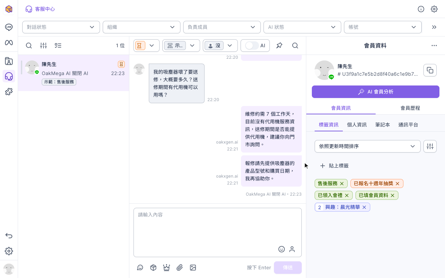Attach a file with paperclip icon
The image size is (445, 278).
[180, 268]
